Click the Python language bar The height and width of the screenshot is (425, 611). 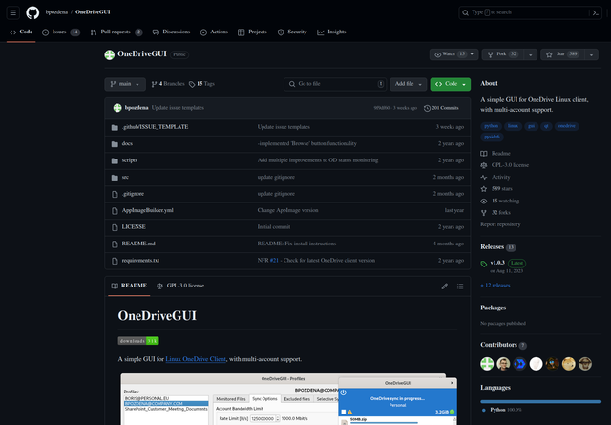pos(541,402)
